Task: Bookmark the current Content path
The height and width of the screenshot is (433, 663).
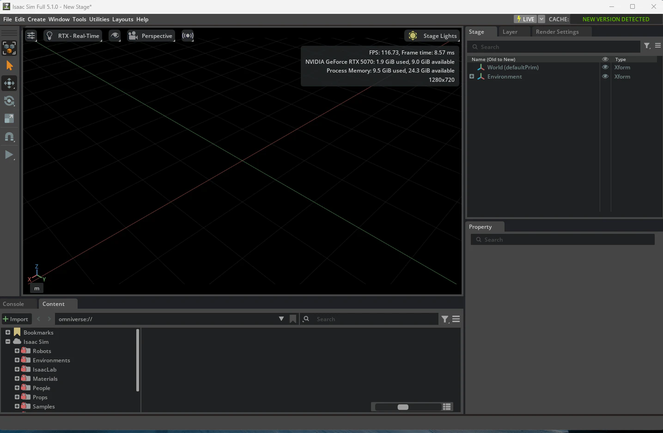Action: pyautogui.click(x=293, y=319)
